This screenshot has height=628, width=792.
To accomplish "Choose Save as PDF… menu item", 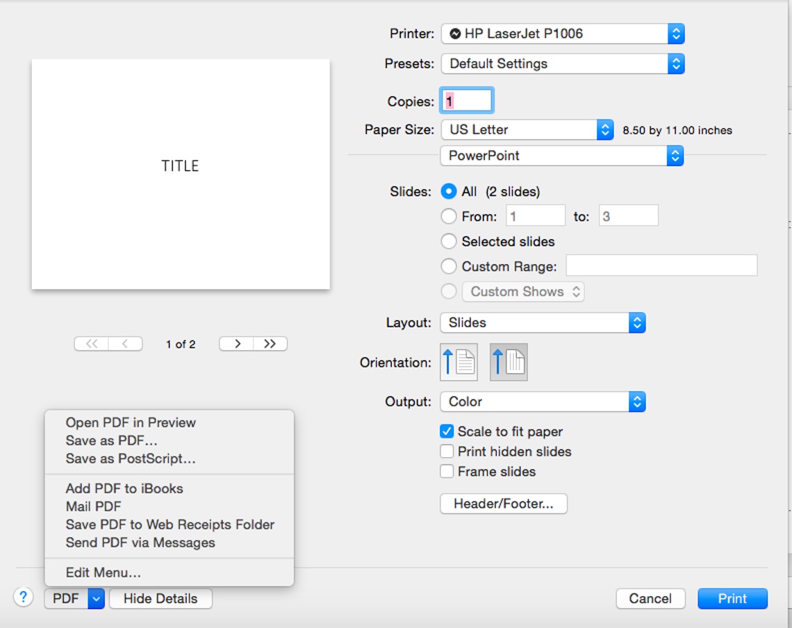I will (112, 440).
